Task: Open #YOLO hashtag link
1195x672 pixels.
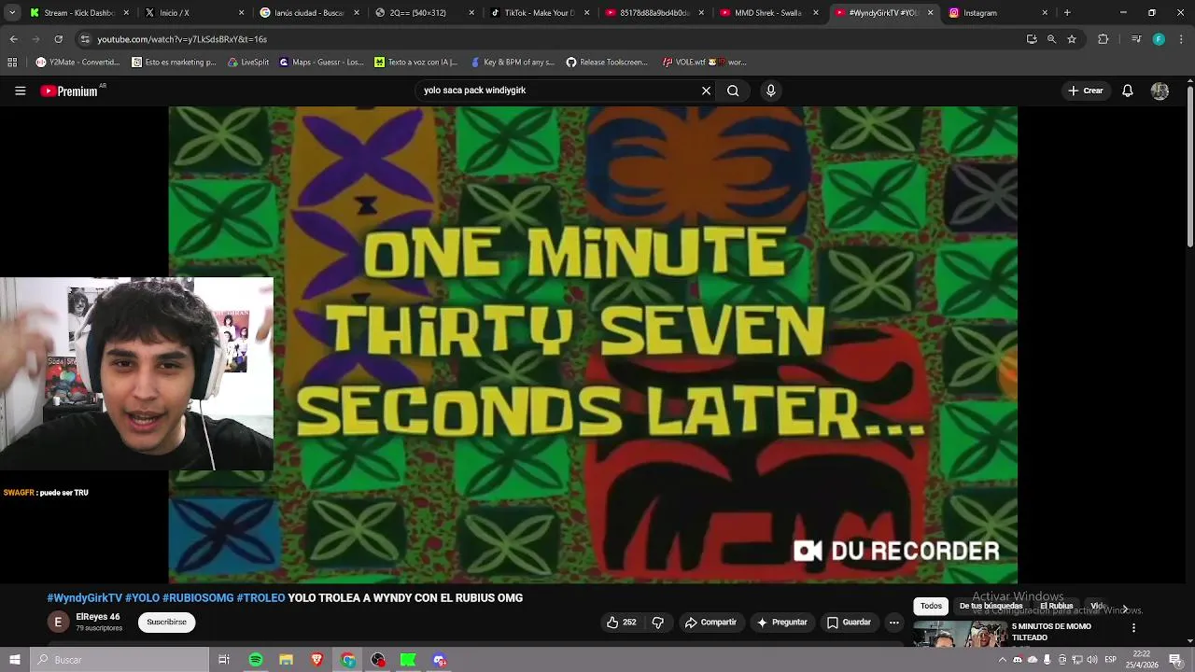Action: (143, 598)
